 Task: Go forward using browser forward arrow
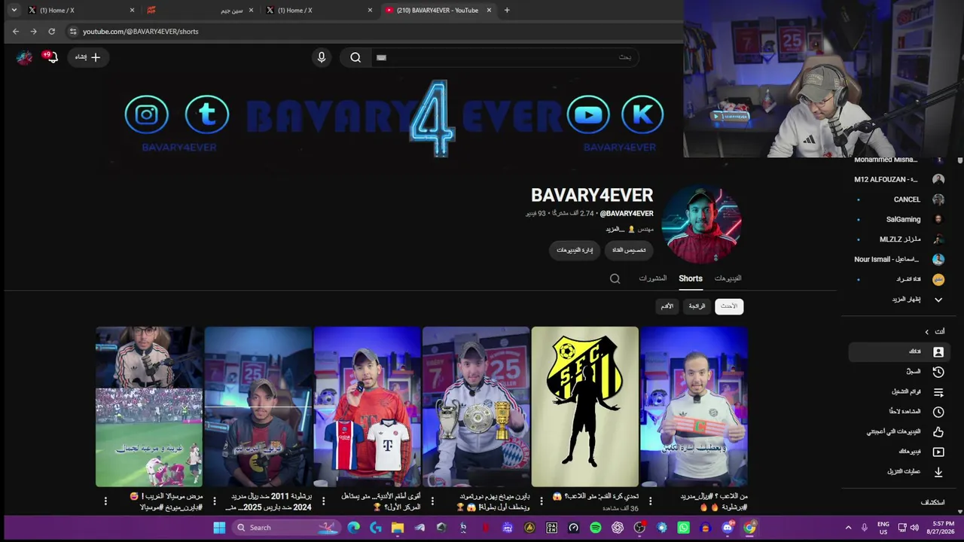tap(33, 32)
